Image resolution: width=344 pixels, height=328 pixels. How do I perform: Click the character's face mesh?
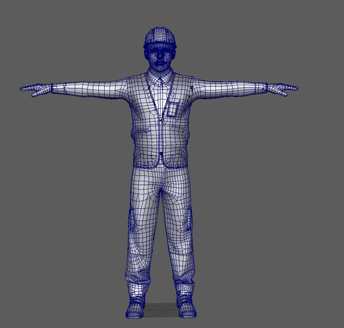[160, 58]
